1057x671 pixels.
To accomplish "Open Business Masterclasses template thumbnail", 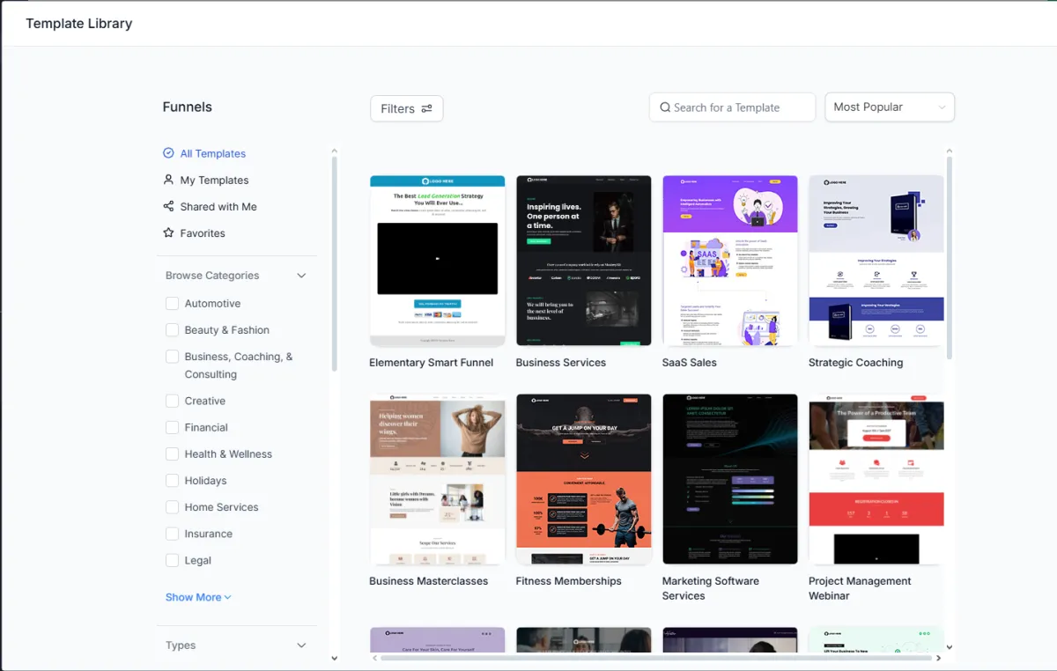I will [x=438, y=479].
